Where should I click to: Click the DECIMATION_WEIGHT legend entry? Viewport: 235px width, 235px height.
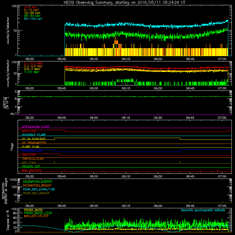(37, 185)
